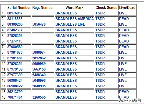Click LIVE status for serial 87981676
144x105 pixels.
pyautogui.click(x=123, y=52)
